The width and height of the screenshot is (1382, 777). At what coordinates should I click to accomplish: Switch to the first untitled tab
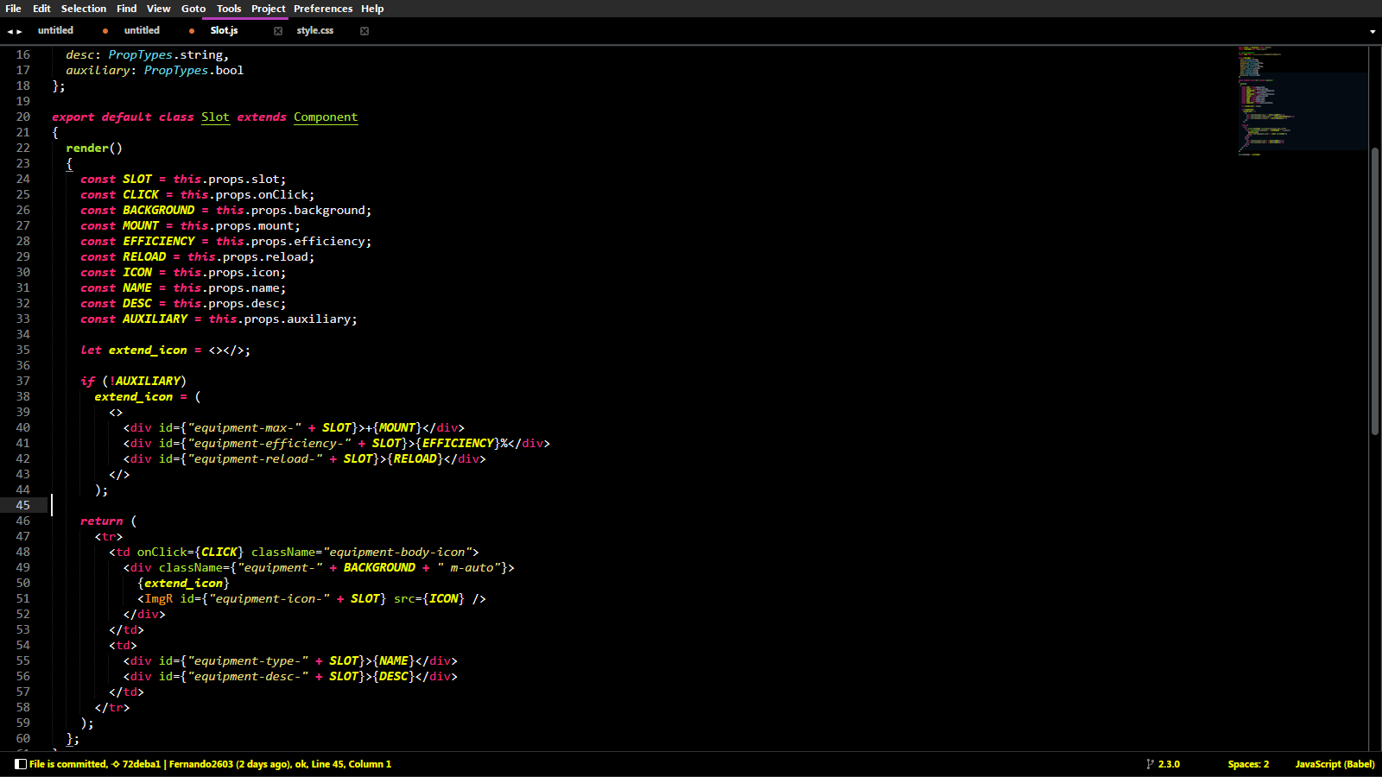point(55,30)
